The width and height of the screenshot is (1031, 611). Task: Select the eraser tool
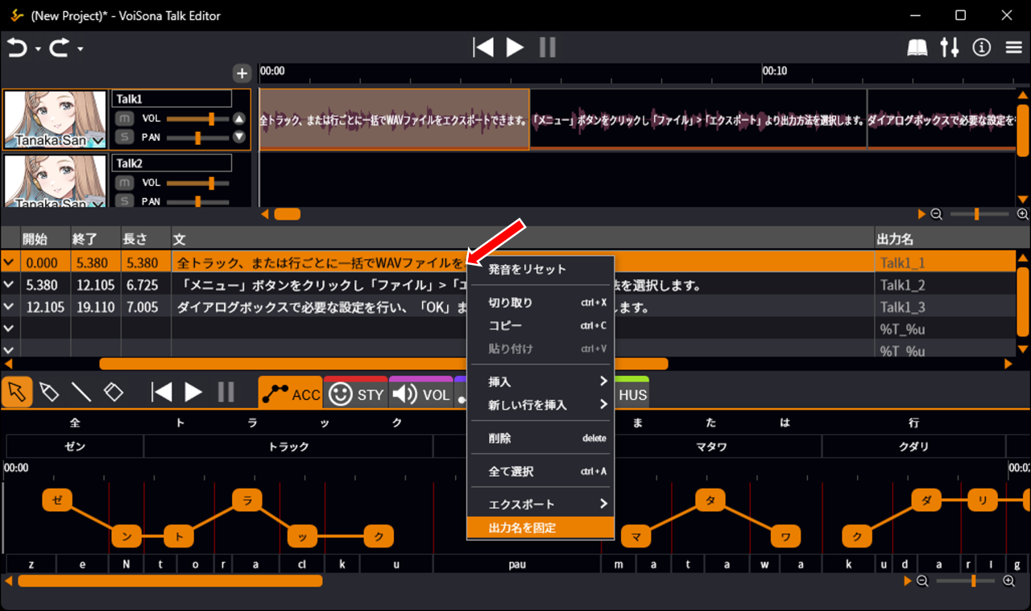tap(114, 392)
